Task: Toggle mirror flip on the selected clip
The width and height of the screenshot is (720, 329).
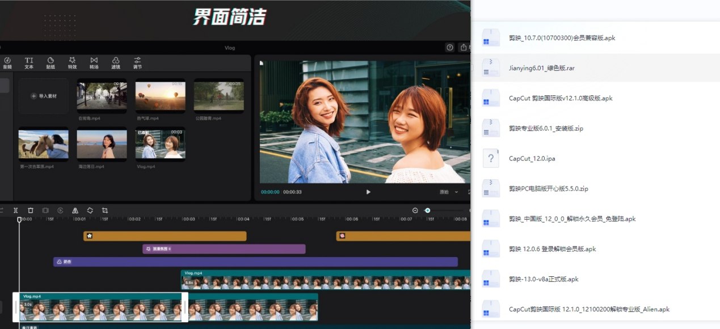Action: click(74, 210)
